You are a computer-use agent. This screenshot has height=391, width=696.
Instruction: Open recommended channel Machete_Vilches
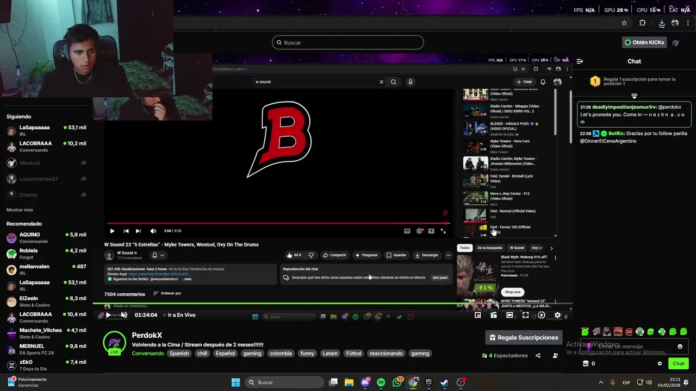pos(46,333)
